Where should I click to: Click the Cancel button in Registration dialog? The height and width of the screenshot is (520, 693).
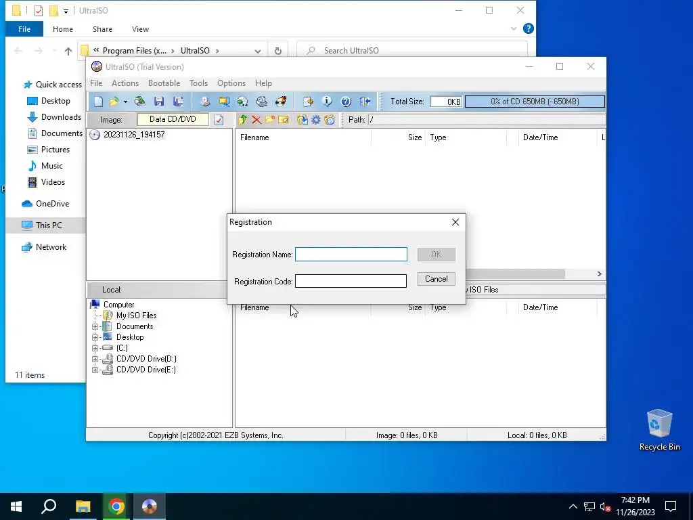coord(437,279)
